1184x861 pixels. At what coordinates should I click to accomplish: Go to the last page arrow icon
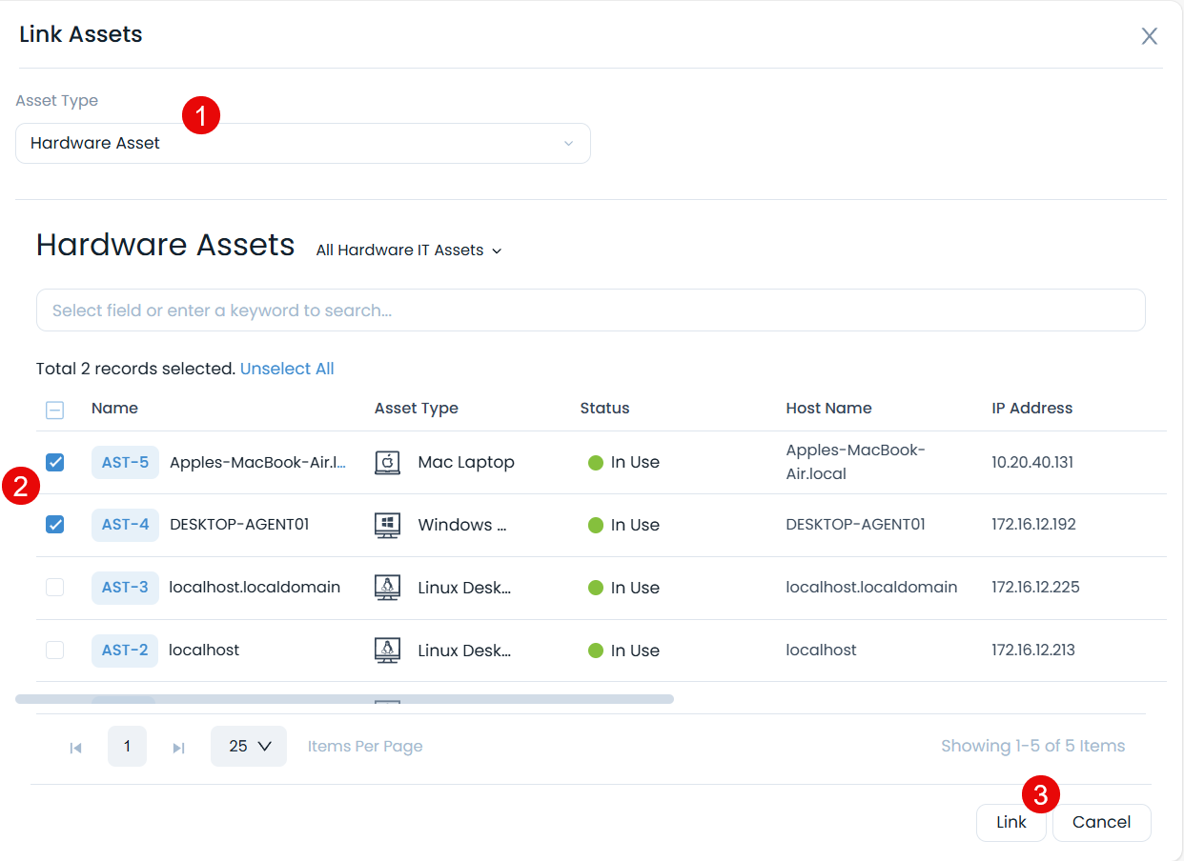tap(178, 748)
